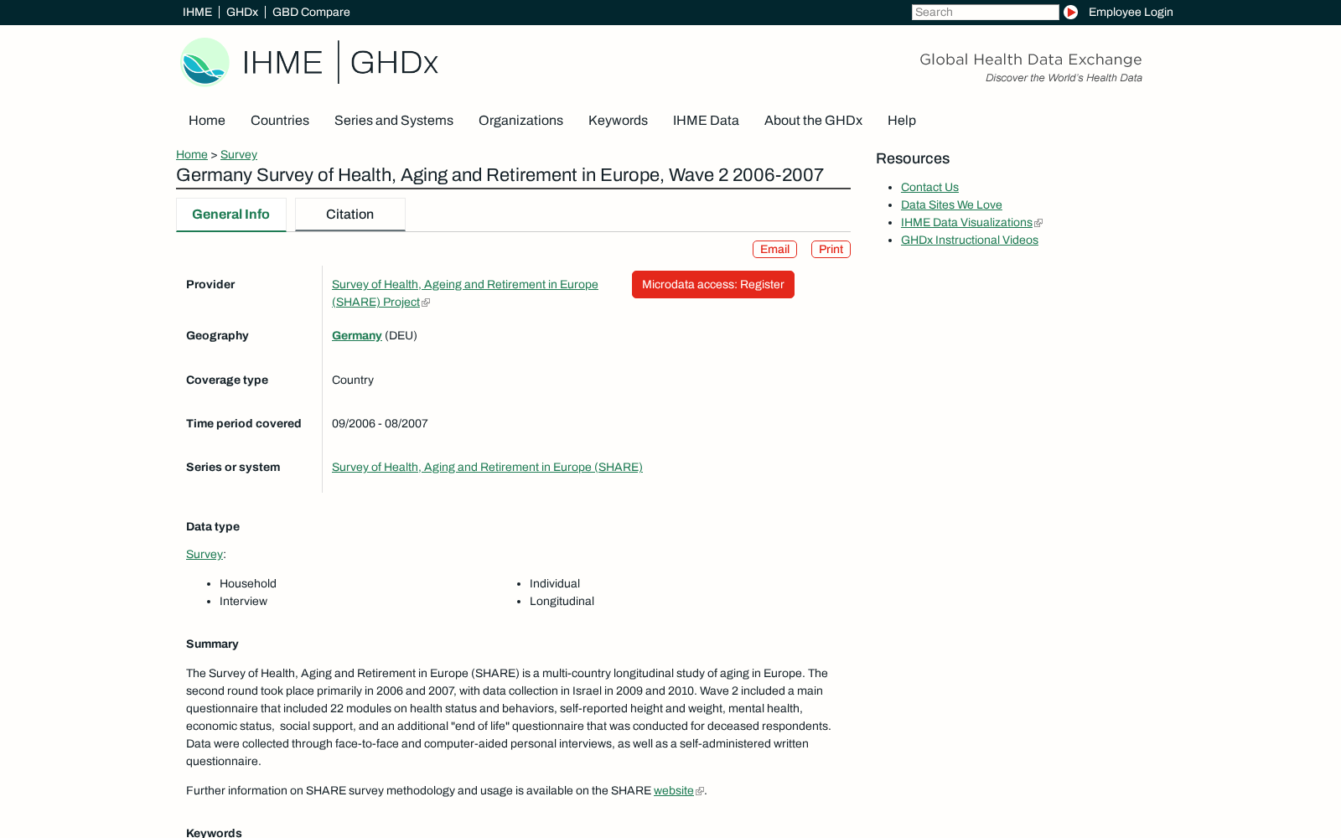Image resolution: width=1341 pixels, height=838 pixels.
Task: Click the Email button
Action: (774, 249)
